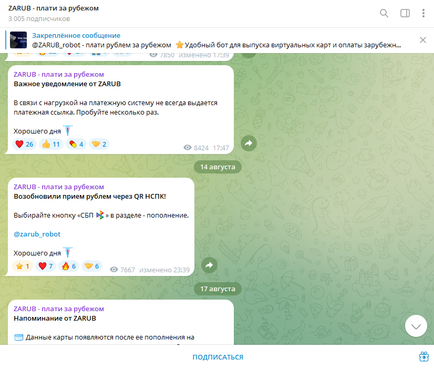Toggle thumbs up reaction with 11 votes
This screenshot has width=434, height=369.
pos(51,144)
